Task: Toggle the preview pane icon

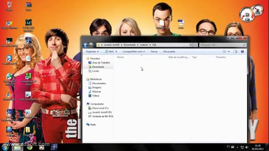Action: point(235,52)
